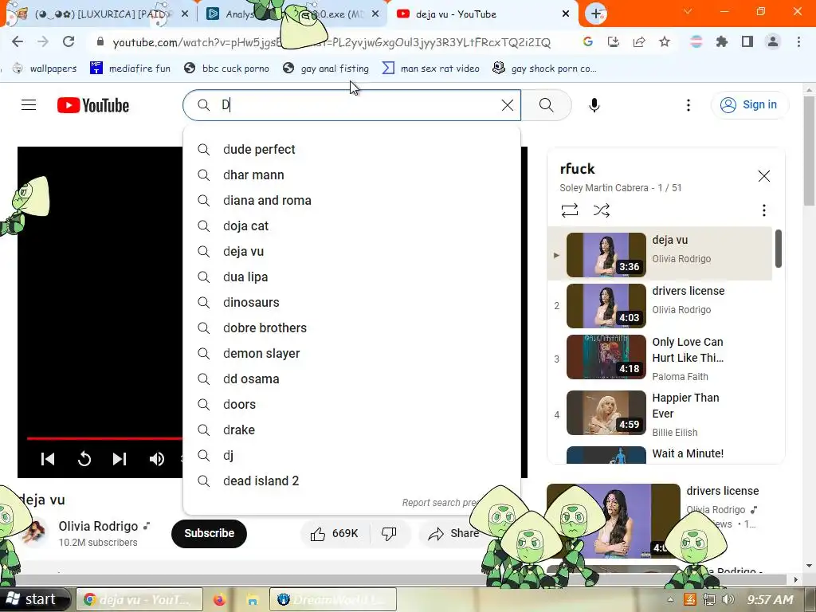Subscribe to Olivia Rodrigo's channel
The width and height of the screenshot is (816, 612).
click(209, 533)
